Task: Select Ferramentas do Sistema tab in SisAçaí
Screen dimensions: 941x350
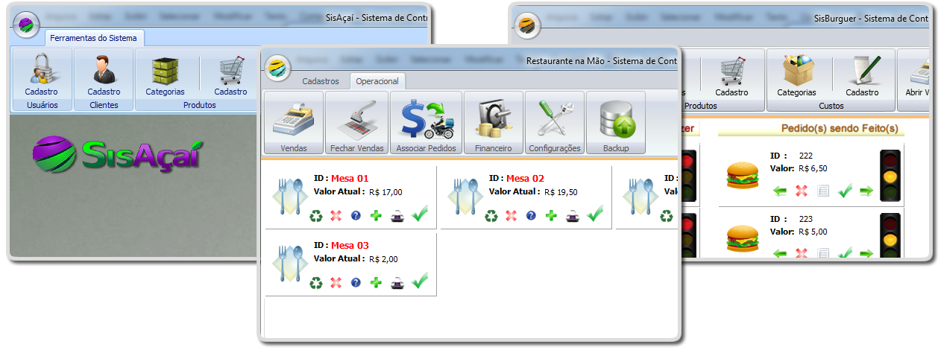Action: pyautogui.click(x=94, y=38)
